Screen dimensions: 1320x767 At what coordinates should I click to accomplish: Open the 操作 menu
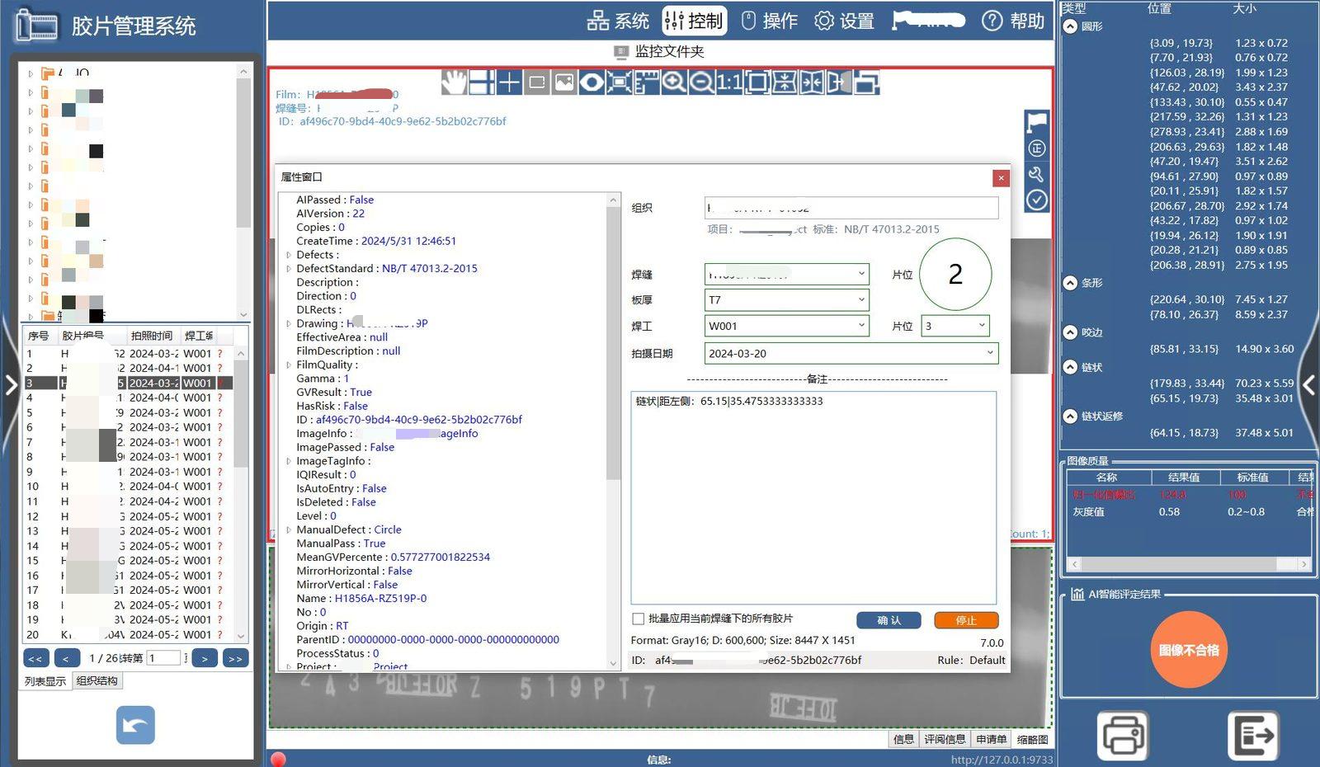click(x=770, y=21)
